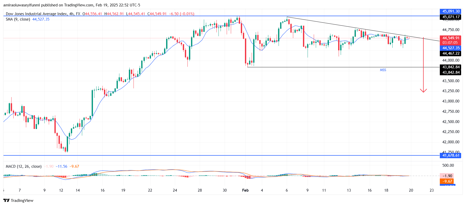Click the blue 44,527.35 price-scale label
This screenshot has height=206, width=466.
click(451, 48)
